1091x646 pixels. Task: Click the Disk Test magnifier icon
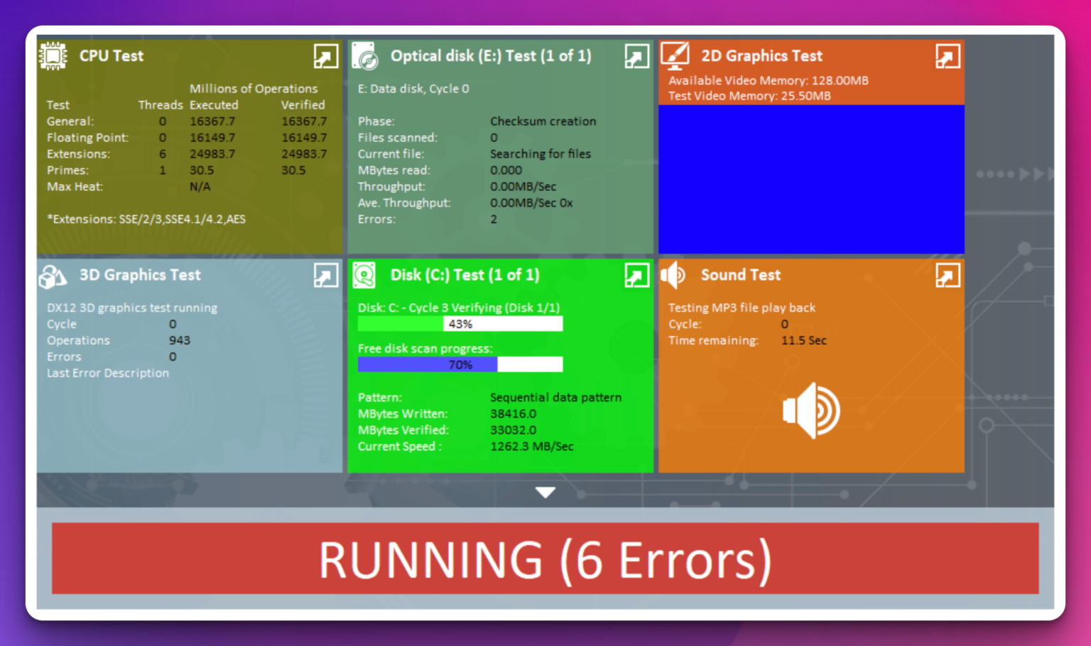point(364,275)
